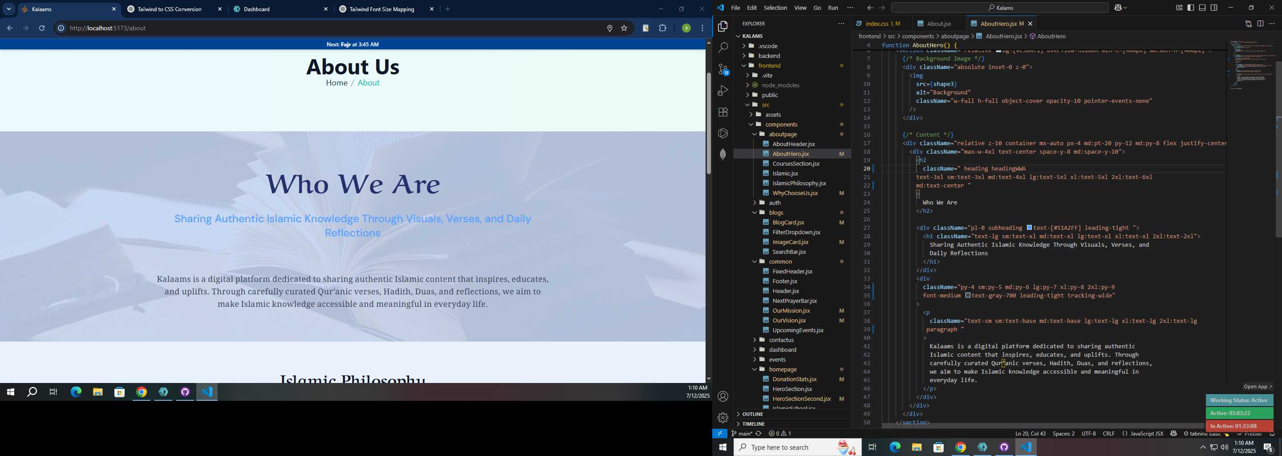Click Spaces: 2 indentation in status bar

coord(1063,434)
